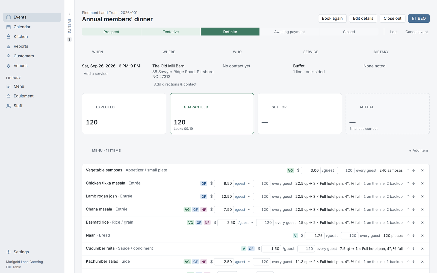Expand the Events side panel chevron
The width and height of the screenshot is (437, 273).
(x=69, y=14)
